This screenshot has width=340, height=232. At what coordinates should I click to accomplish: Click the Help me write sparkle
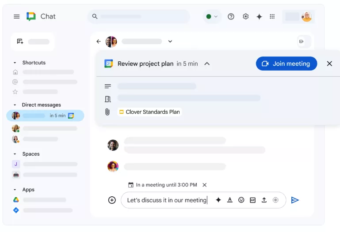click(218, 200)
